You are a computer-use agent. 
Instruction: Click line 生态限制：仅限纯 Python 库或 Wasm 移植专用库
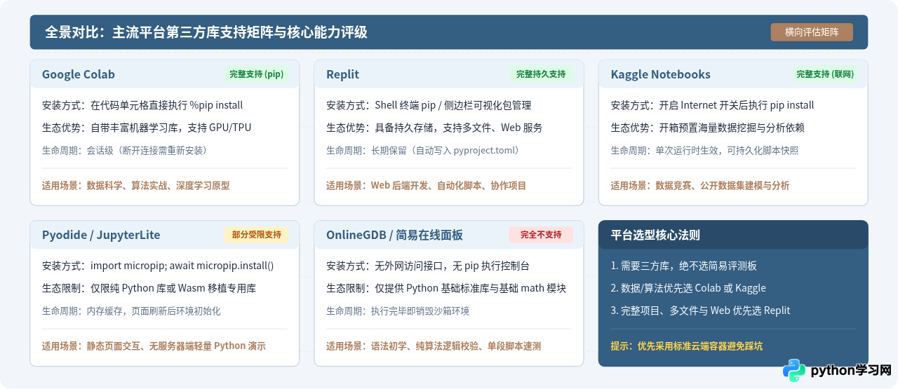[149, 288]
